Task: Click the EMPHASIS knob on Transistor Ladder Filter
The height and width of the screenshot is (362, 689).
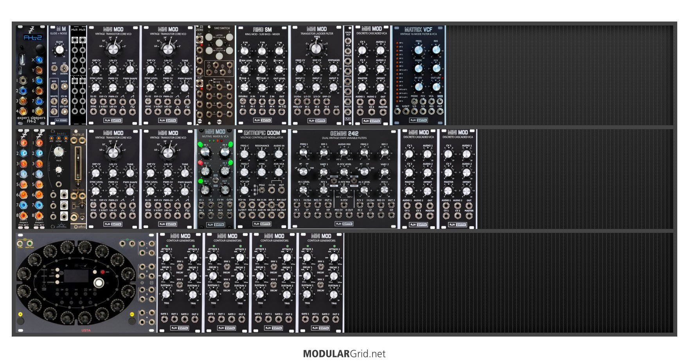Action: (x=333, y=68)
